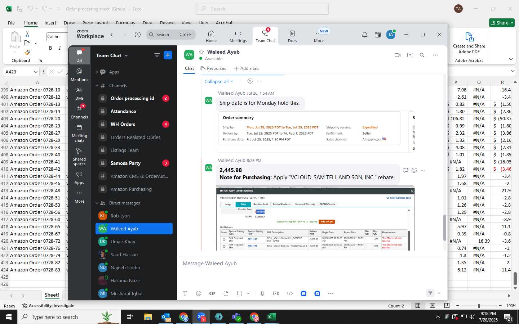The width and height of the screenshot is (519, 324).
Task: Click text formatting icon in composer
Action: click(185, 293)
